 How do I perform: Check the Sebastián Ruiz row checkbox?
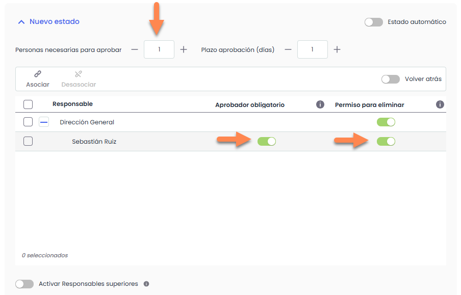coord(28,142)
